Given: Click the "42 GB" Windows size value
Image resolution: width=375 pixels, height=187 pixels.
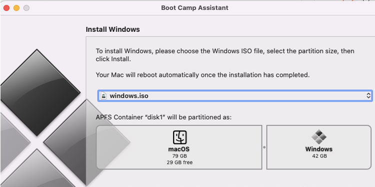Looking at the screenshot, I should pos(319,156).
